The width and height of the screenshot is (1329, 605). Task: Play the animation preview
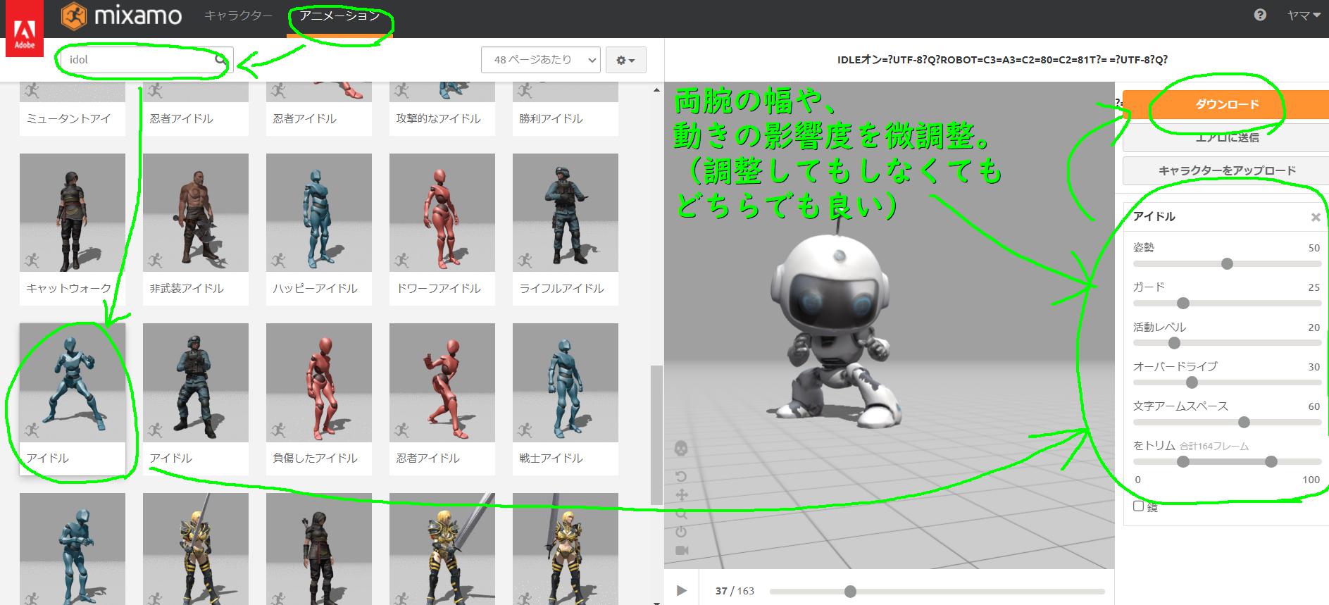[681, 590]
